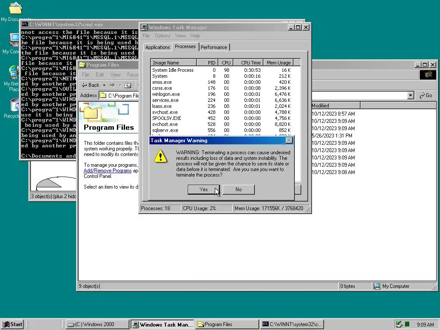Select lsass.exe process row
440x330 pixels.
point(222,106)
